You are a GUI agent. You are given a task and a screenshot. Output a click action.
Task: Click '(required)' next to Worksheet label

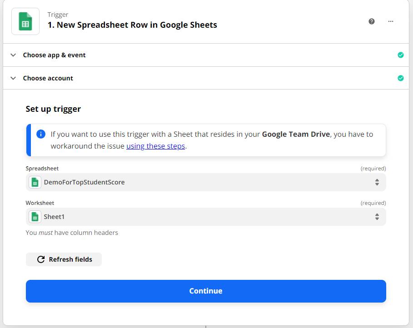tap(373, 203)
